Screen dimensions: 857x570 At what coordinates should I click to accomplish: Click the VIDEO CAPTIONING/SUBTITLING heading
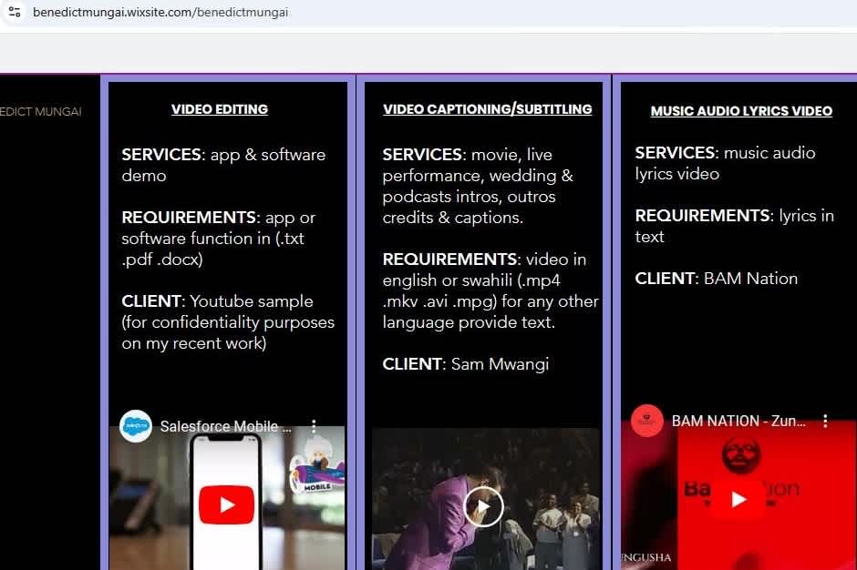(488, 109)
